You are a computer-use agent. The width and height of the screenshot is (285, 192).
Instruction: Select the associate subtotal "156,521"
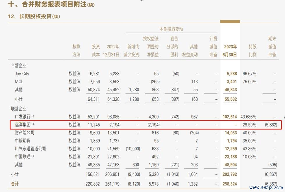(x=93, y=174)
